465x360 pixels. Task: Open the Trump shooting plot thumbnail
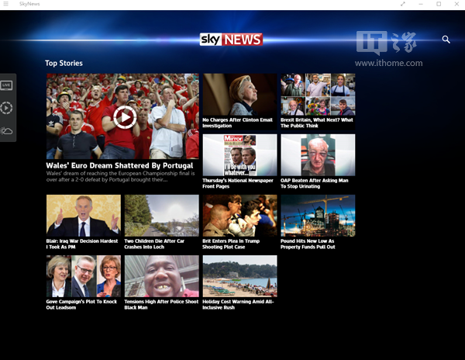(x=240, y=216)
